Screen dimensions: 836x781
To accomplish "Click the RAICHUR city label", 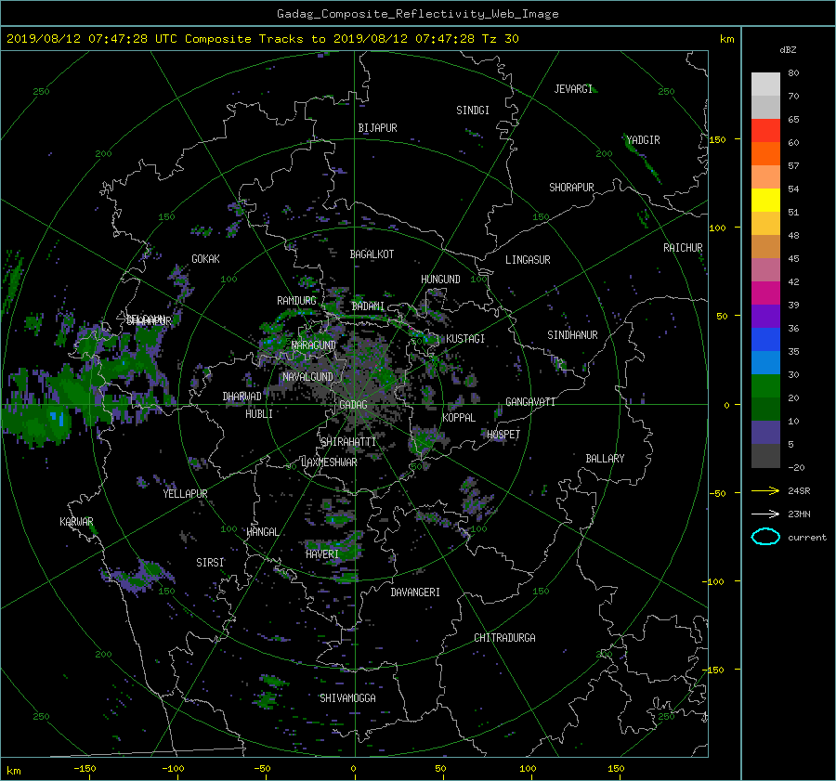I will 683,248.
